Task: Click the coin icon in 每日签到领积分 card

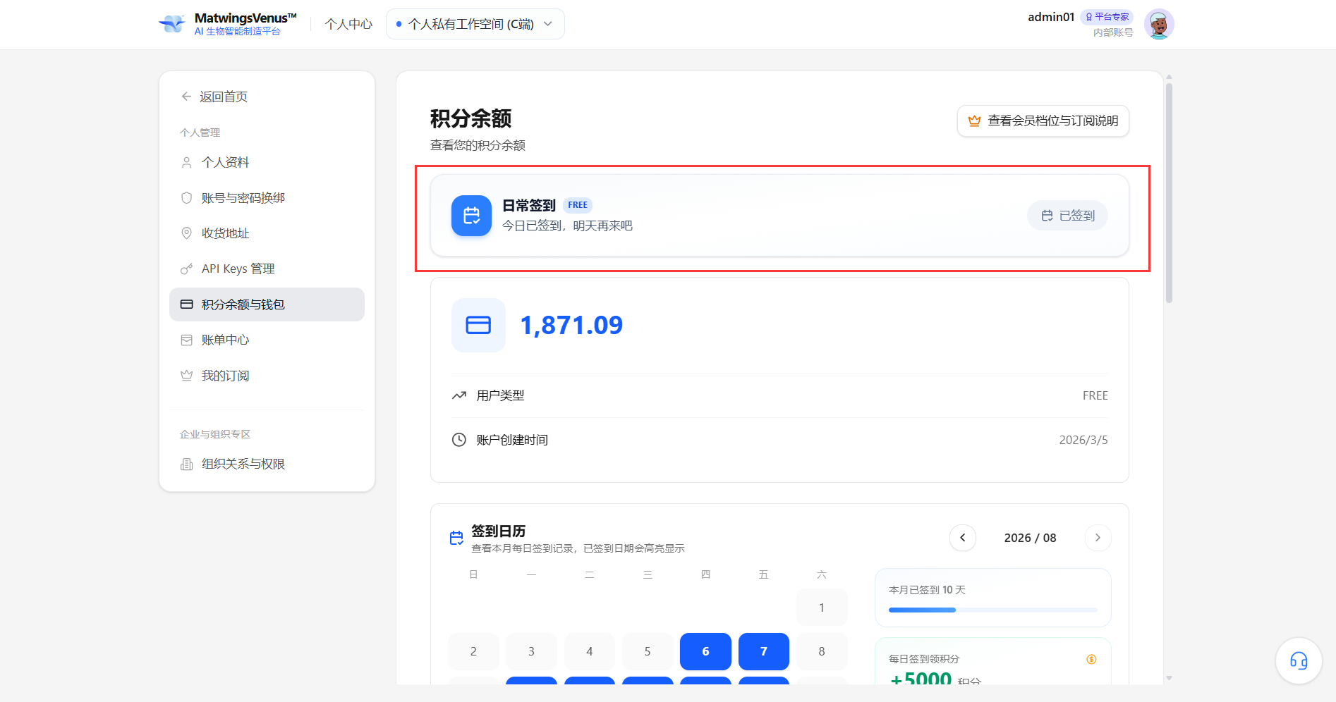Action: [x=1091, y=659]
